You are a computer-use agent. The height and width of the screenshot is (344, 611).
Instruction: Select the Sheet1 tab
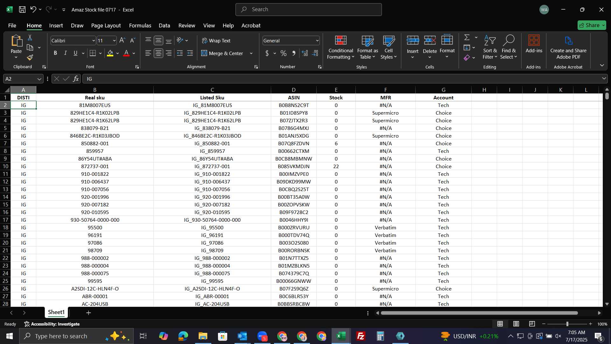(x=56, y=312)
